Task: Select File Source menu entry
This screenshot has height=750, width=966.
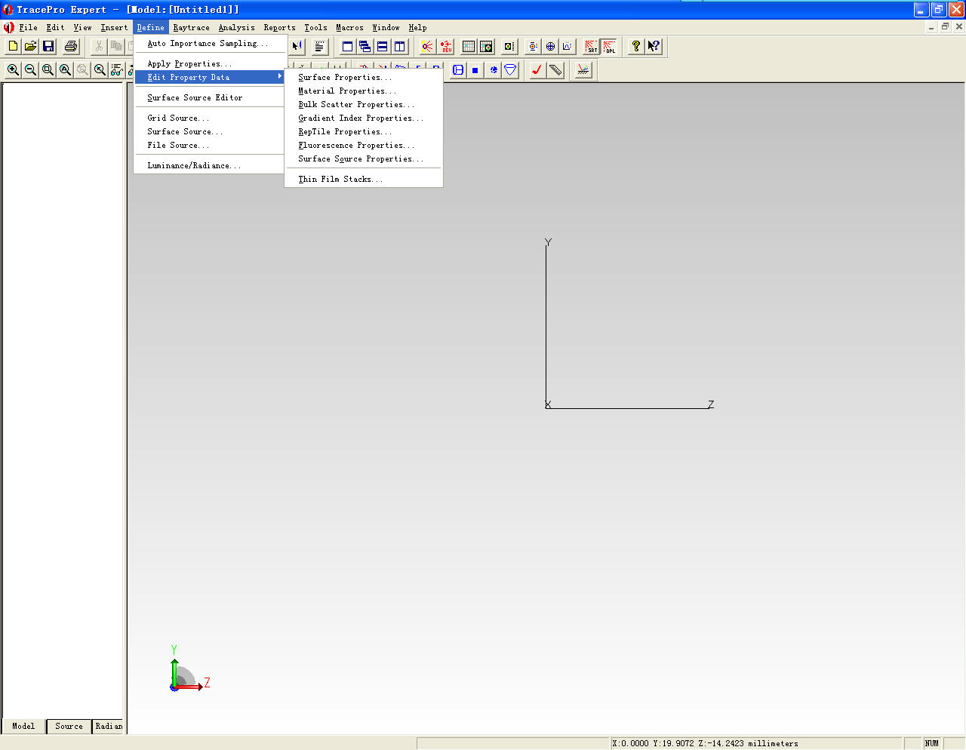Action: pos(211,145)
